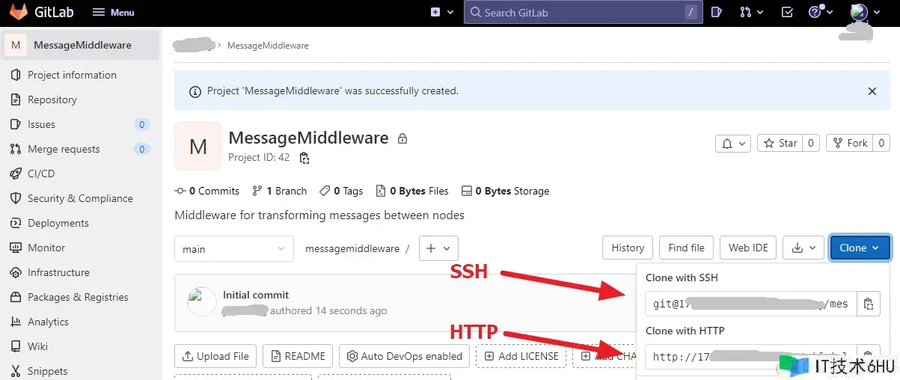This screenshot has height=380, width=900.
Task: Go to Repository in the sidebar
Action: pos(52,99)
